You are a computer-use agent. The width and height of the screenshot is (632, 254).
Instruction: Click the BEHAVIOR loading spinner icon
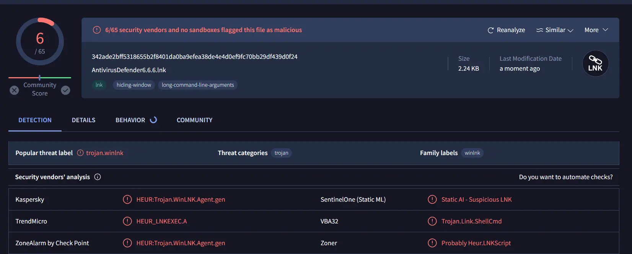click(153, 120)
